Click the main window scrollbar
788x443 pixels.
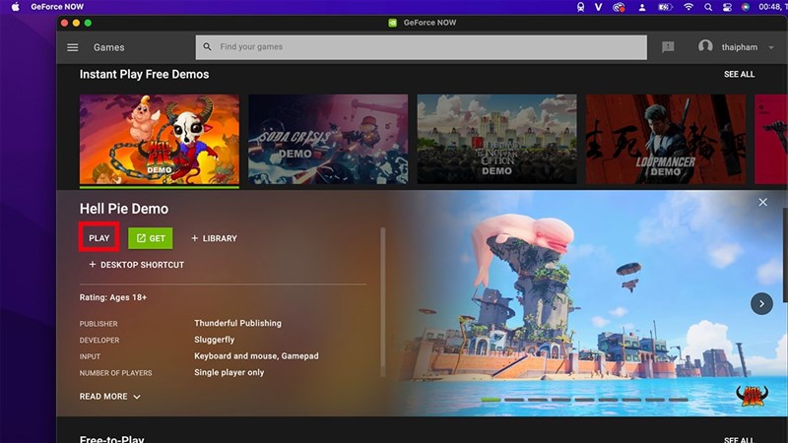(785, 255)
